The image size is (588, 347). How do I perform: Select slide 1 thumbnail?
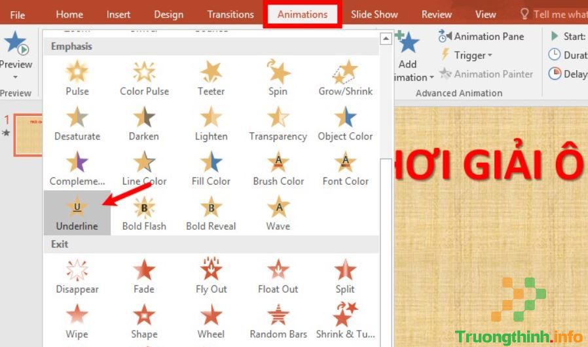(x=29, y=135)
